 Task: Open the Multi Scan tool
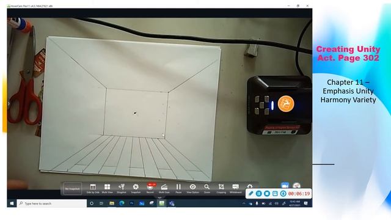point(164,189)
